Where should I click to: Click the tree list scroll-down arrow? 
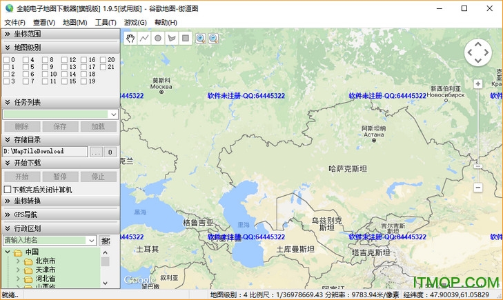[x=105, y=283]
